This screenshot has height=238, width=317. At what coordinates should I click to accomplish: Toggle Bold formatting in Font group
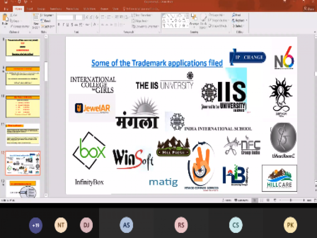[59, 25]
